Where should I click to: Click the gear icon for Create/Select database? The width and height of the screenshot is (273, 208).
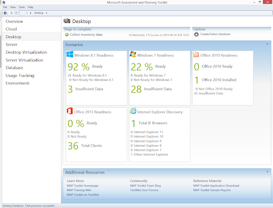coord(196,34)
